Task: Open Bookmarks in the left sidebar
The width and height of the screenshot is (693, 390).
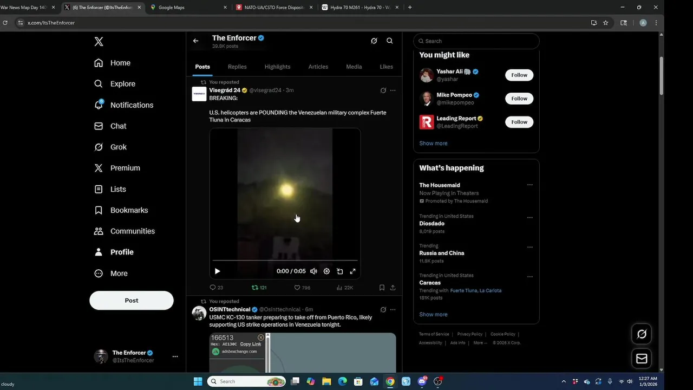Action: click(121, 210)
